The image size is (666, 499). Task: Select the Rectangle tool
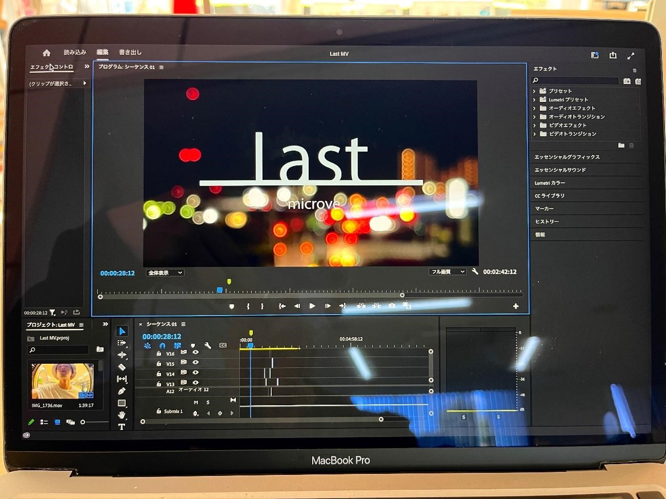pyautogui.click(x=122, y=403)
